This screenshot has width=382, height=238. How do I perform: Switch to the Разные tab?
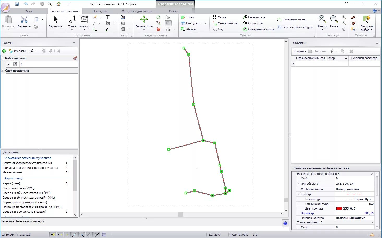coord(174,11)
